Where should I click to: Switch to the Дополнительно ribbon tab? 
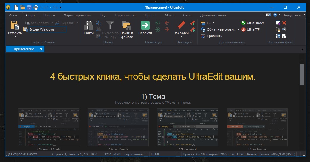pyautogui.click(x=213, y=15)
